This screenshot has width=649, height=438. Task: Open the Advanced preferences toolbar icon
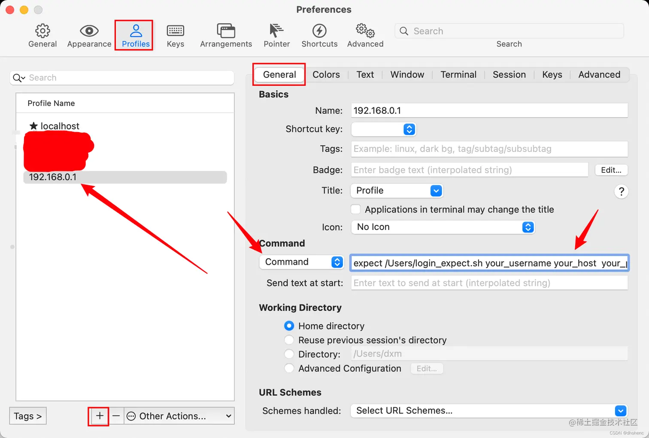click(x=365, y=36)
